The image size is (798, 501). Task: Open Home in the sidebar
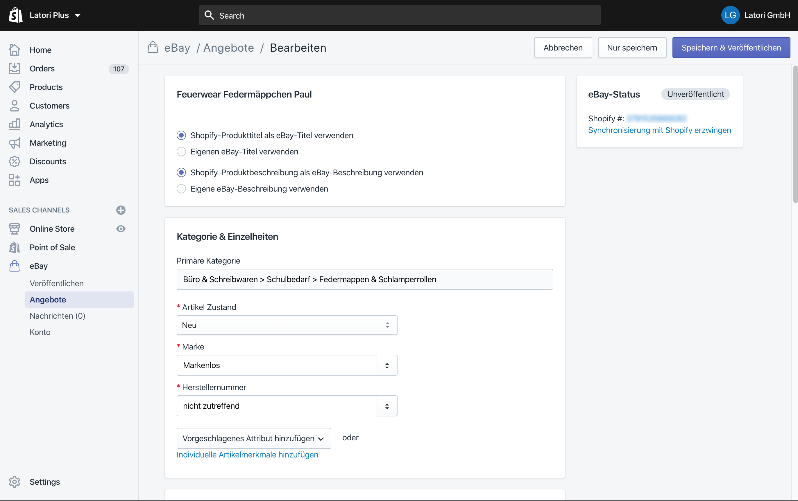tap(40, 50)
